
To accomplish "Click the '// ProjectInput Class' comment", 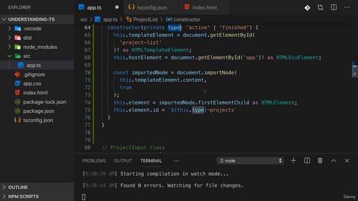I will click(x=133, y=147).
